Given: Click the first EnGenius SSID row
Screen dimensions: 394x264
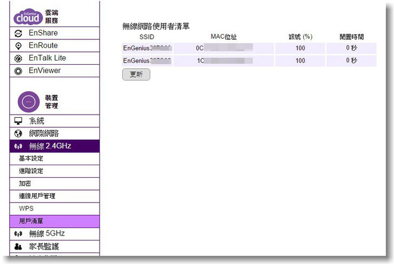Looking at the screenshot, I should pos(146,48).
